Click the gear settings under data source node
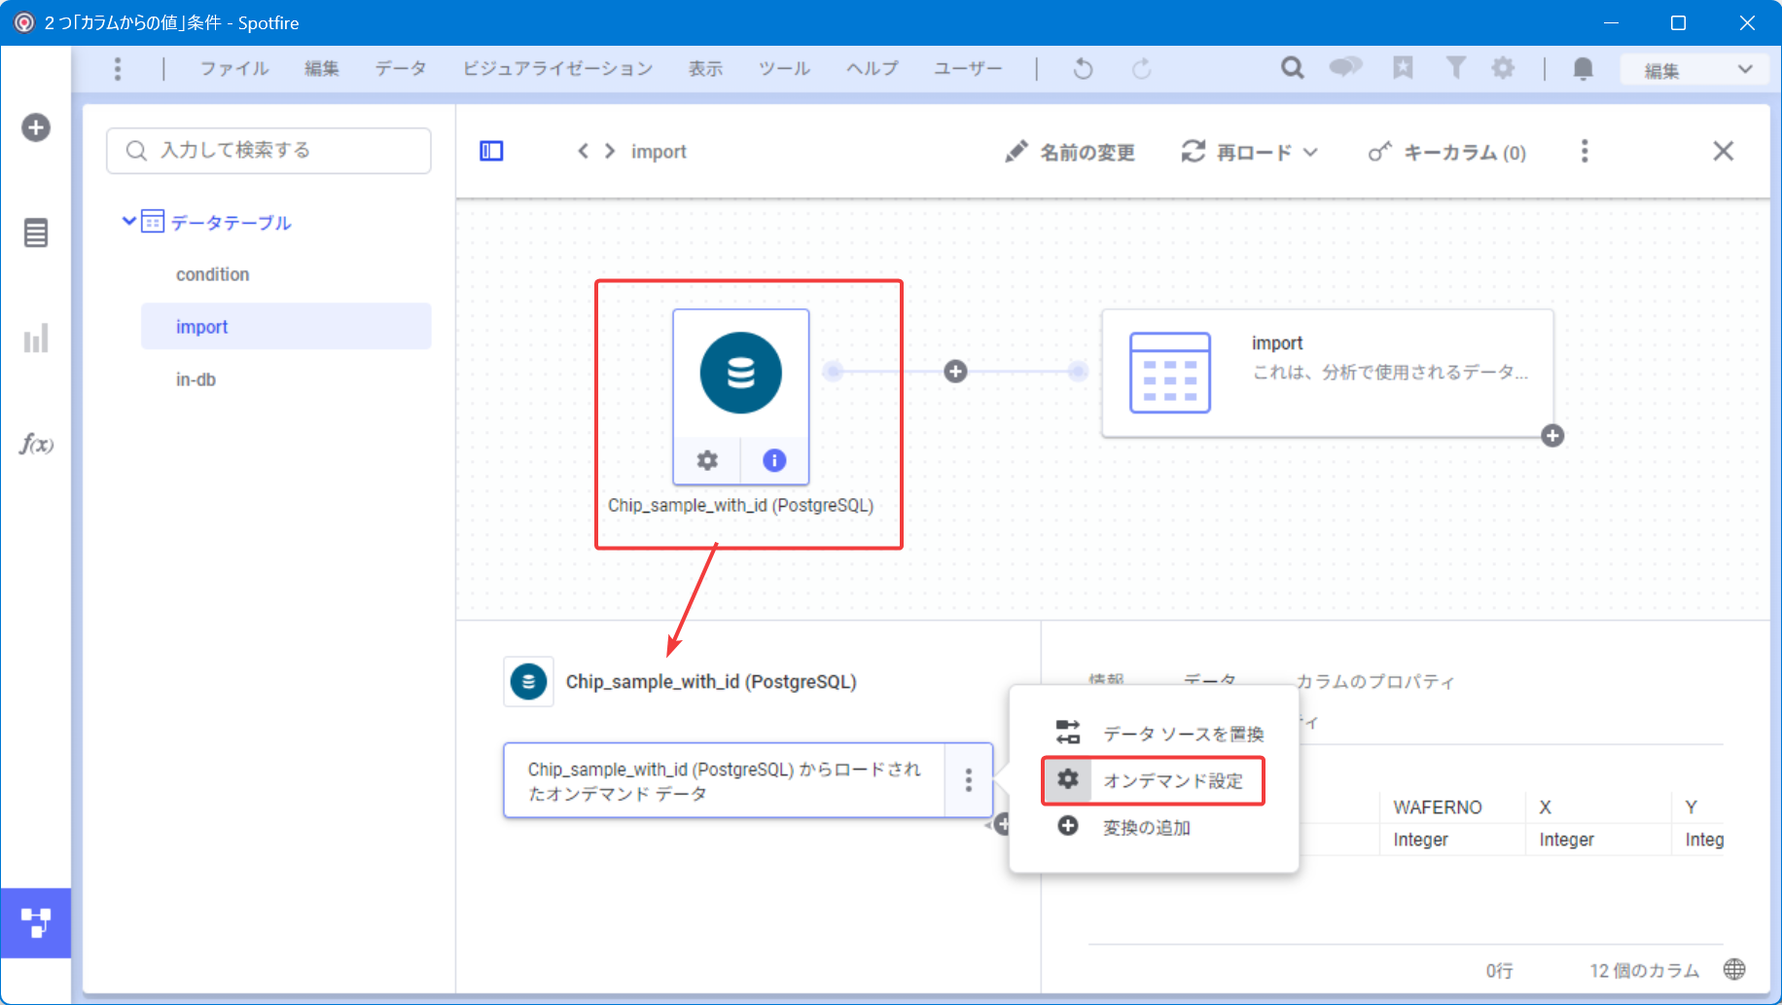The height and width of the screenshot is (1005, 1782). point(707,460)
